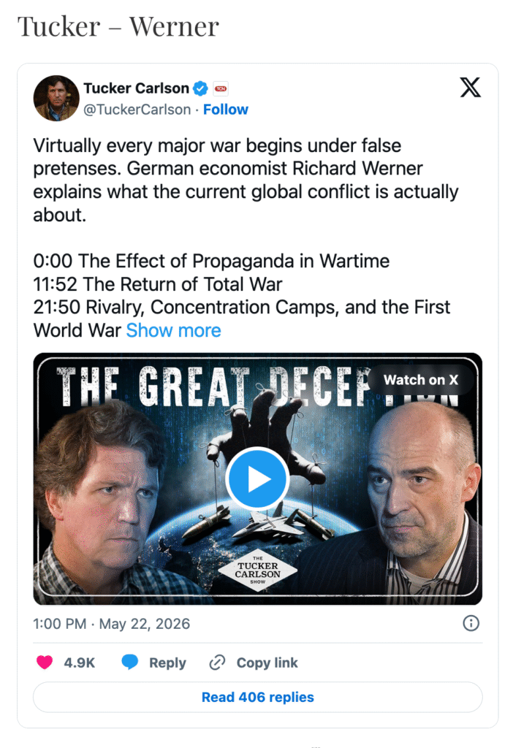Click the Tucker Carlson display name
The image size is (513, 748).
(137, 88)
